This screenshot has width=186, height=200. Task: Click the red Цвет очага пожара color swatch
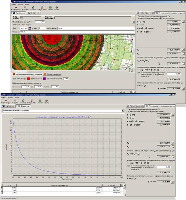[28, 79]
